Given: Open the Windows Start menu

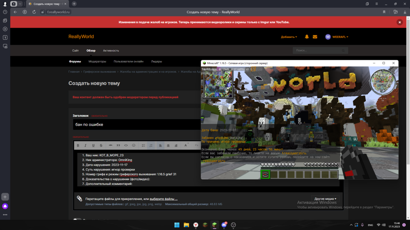Looking at the screenshot, I should coord(177,225).
